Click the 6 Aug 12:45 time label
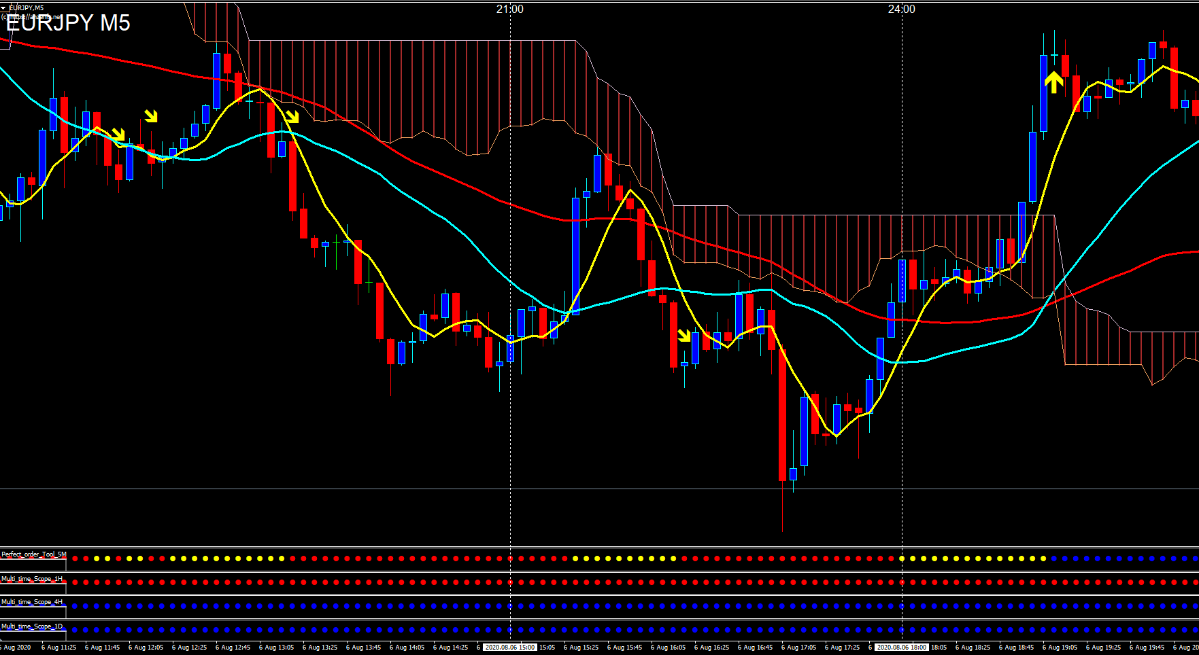Image resolution: width=1199 pixels, height=655 pixels. pos(233,648)
